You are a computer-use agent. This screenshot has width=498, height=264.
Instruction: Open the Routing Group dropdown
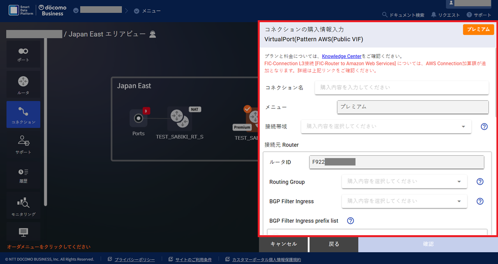pos(404,181)
